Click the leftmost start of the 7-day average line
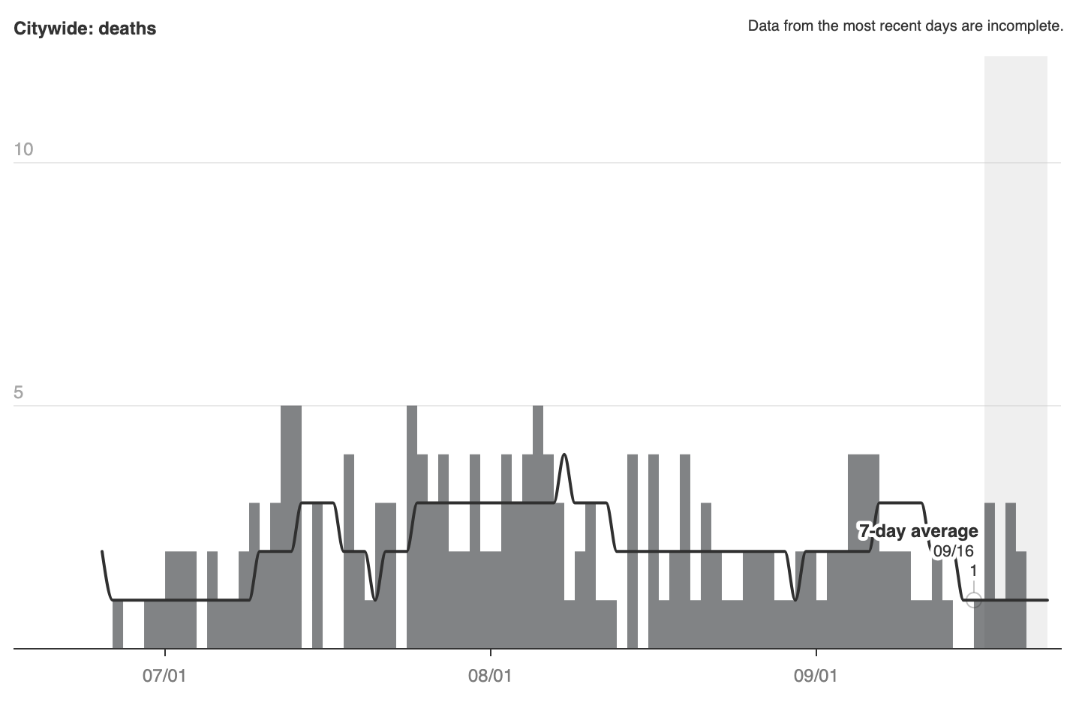Viewport: 1085px width, 711px height. [103, 552]
